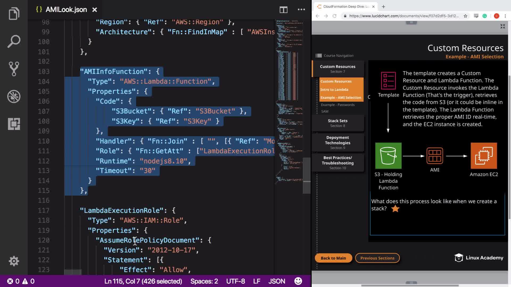Open the editor More Actions ellipsis
The width and height of the screenshot is (511, 287).
point(301,10)
